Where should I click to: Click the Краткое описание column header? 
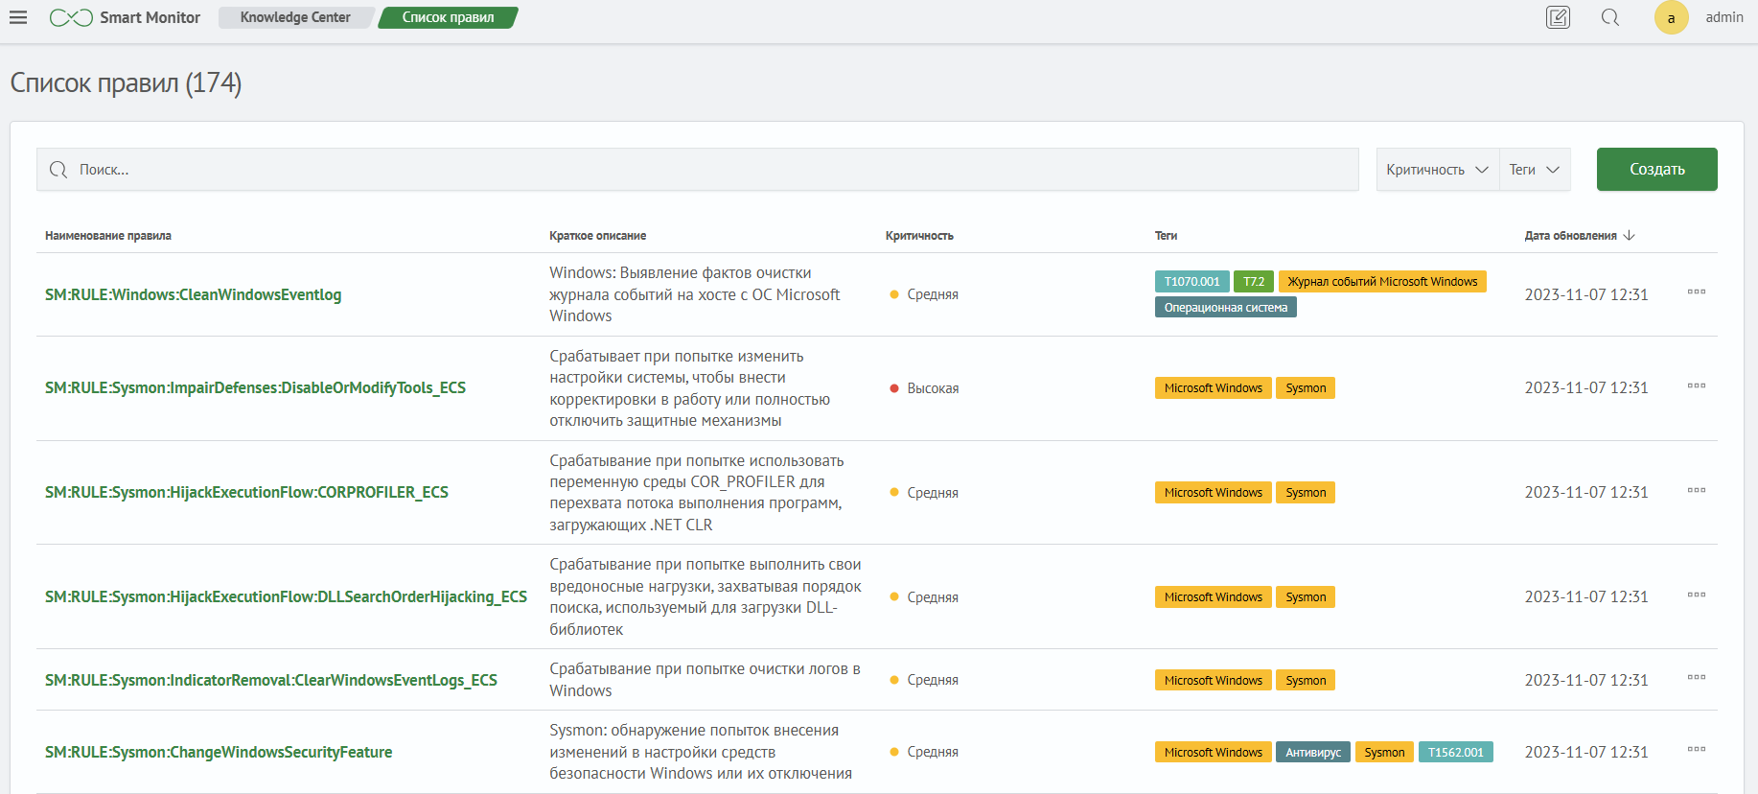[x=598, y=235]
